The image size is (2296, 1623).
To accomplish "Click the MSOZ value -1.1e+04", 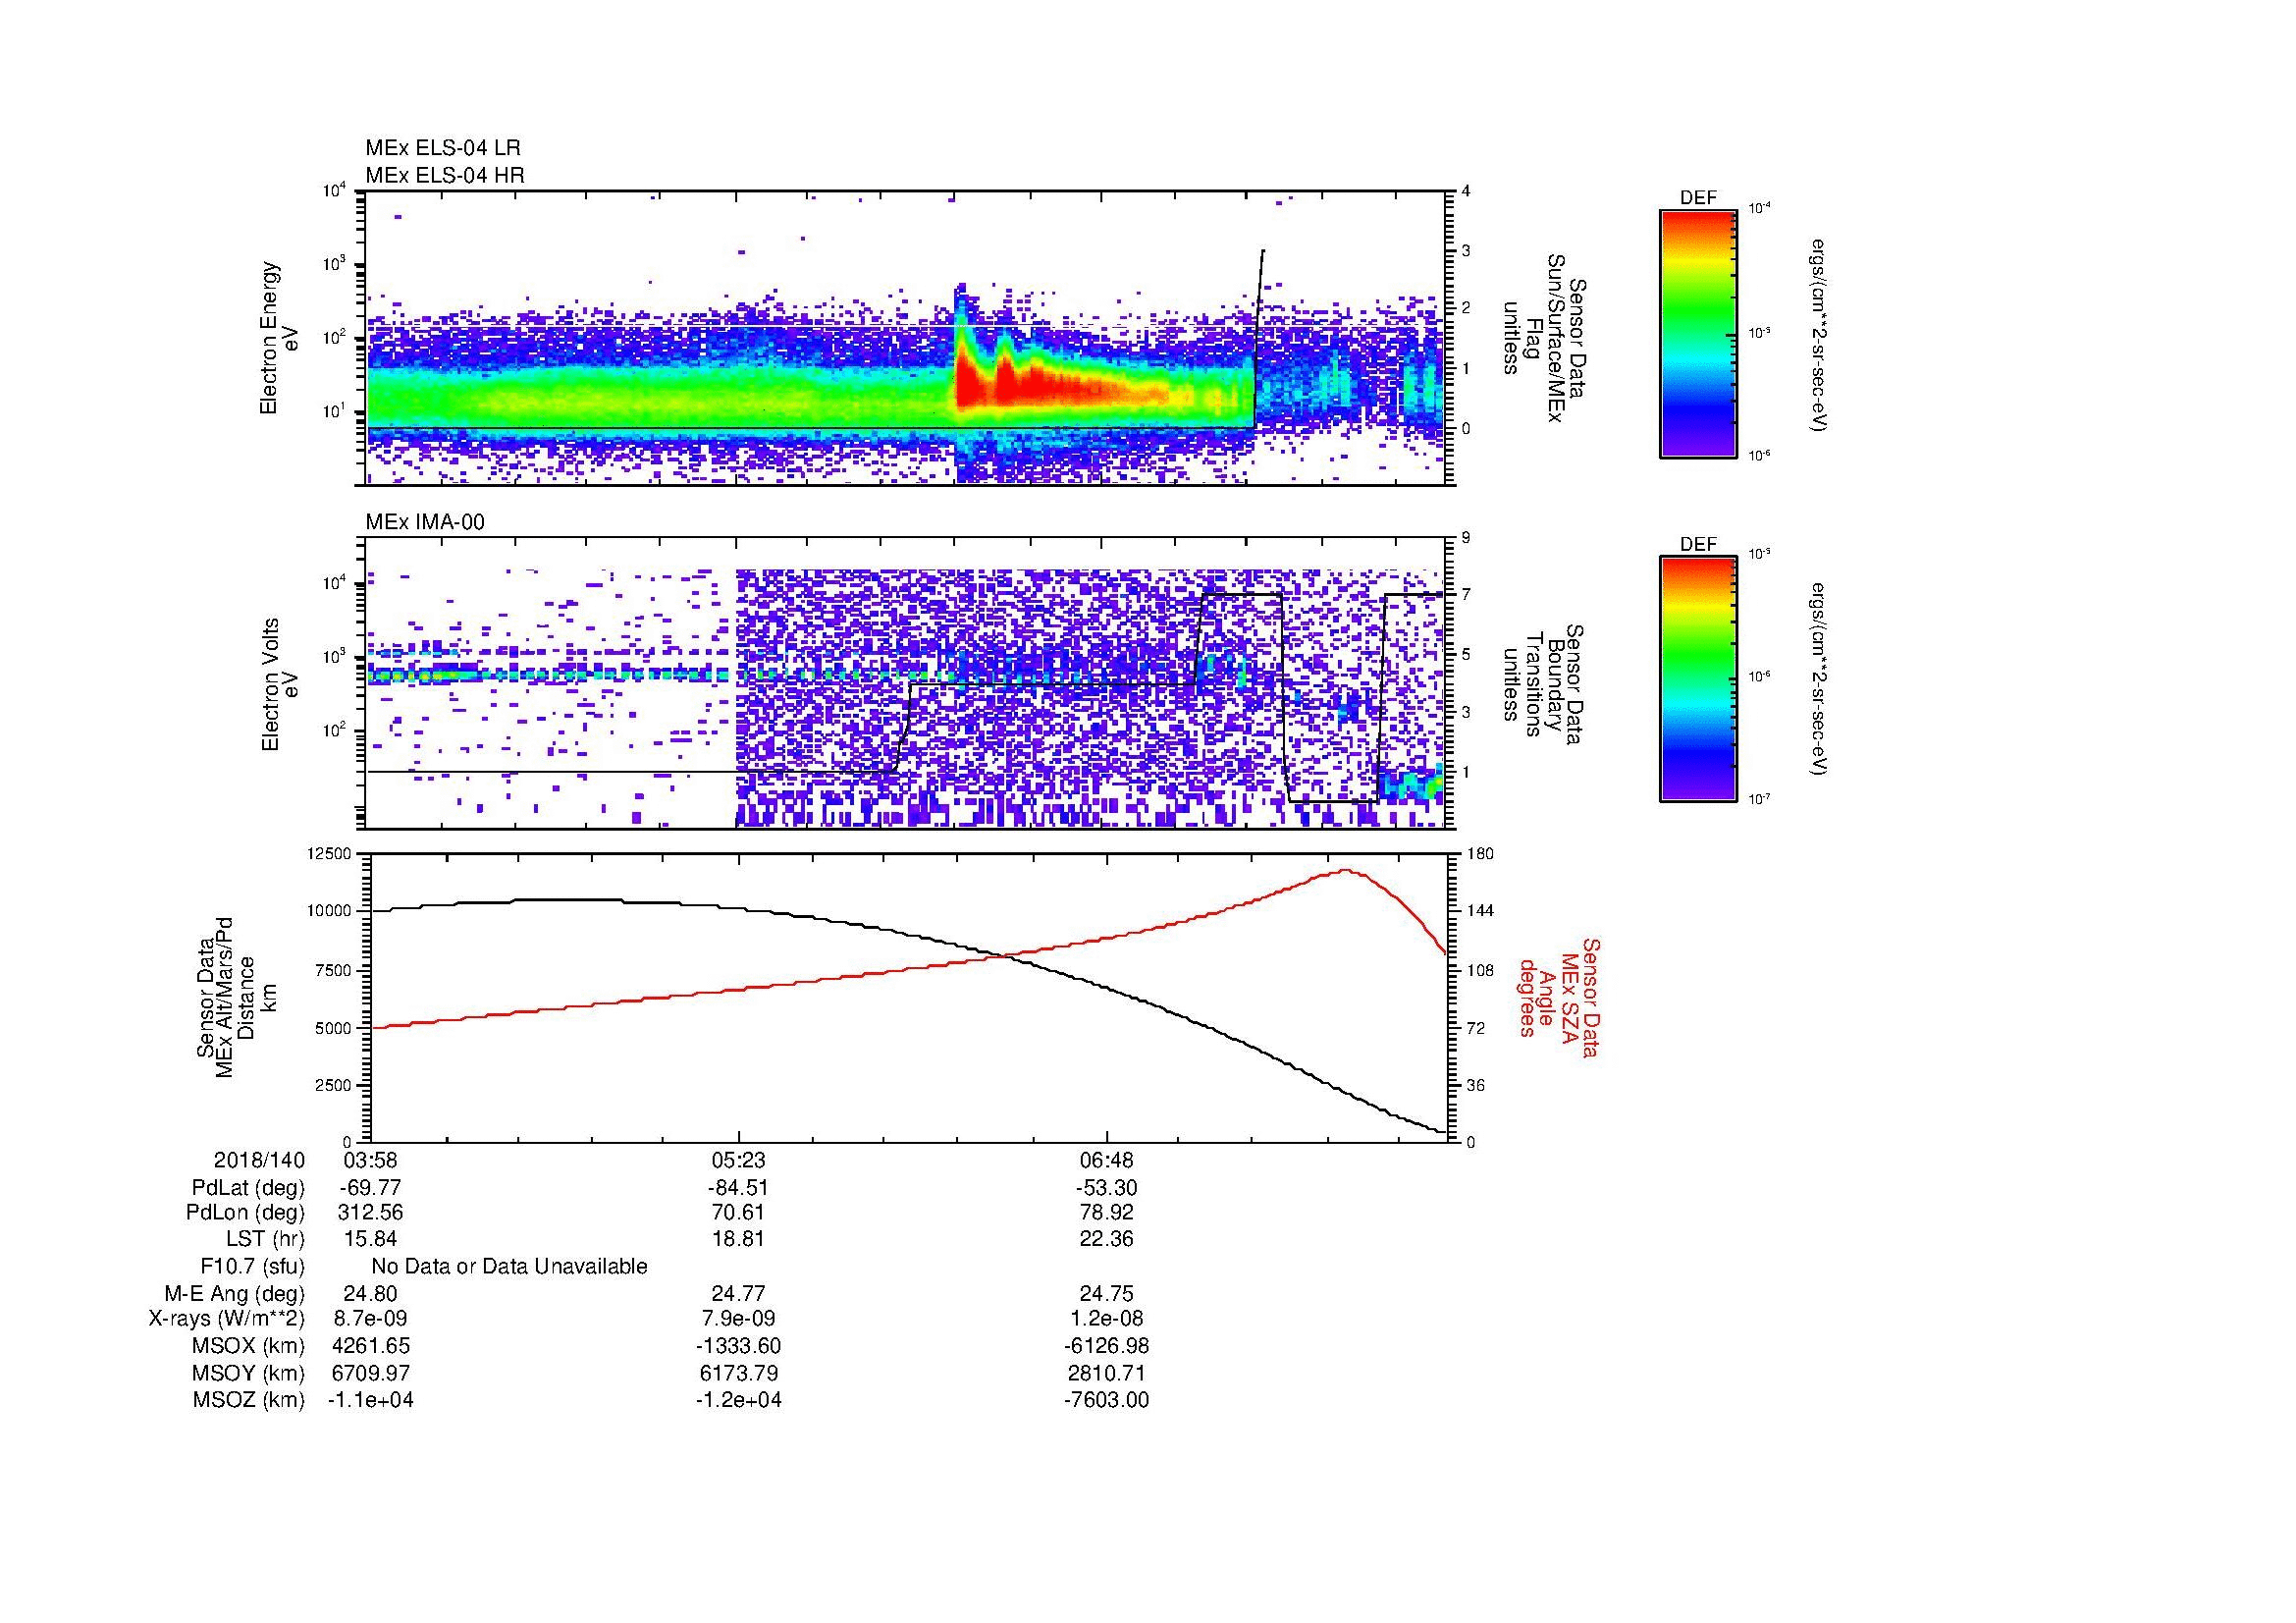I will click(371, 1400).
